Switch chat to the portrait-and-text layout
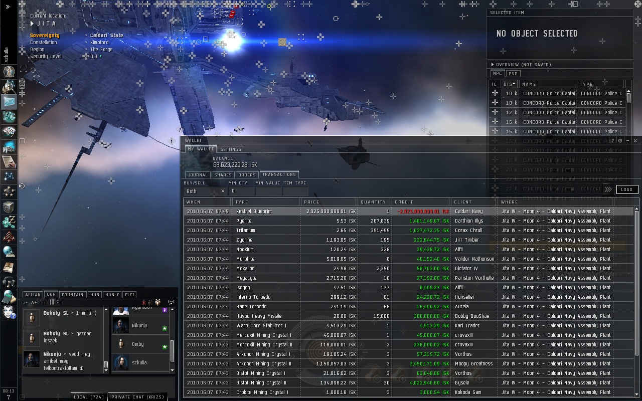This screenshot has width=642, height=401. [x=59, y=303]
